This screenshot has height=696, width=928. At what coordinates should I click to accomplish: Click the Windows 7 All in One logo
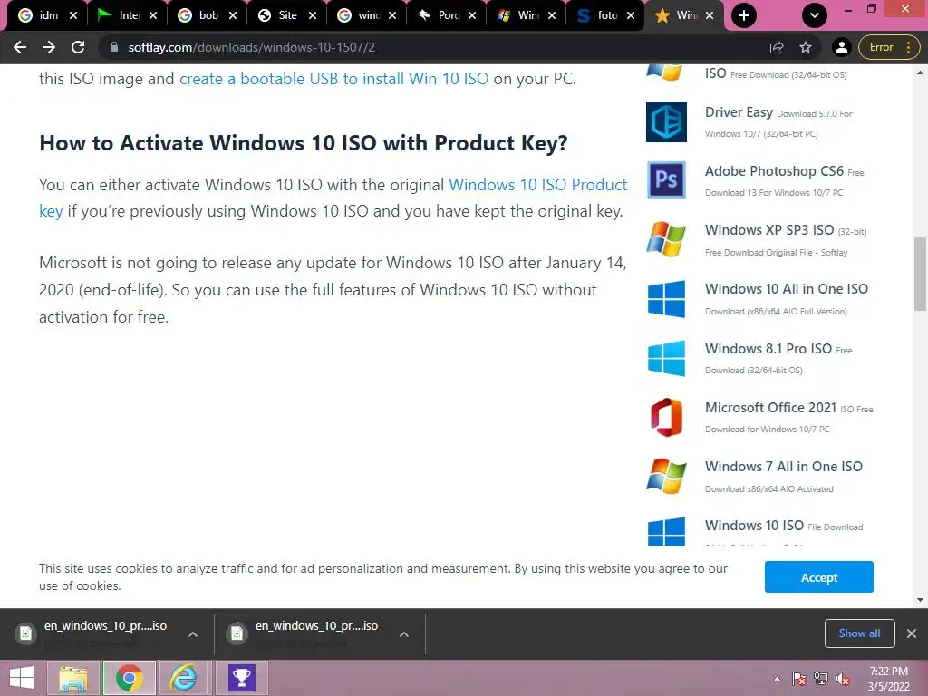pyautogui.click(x=666, y=476)
